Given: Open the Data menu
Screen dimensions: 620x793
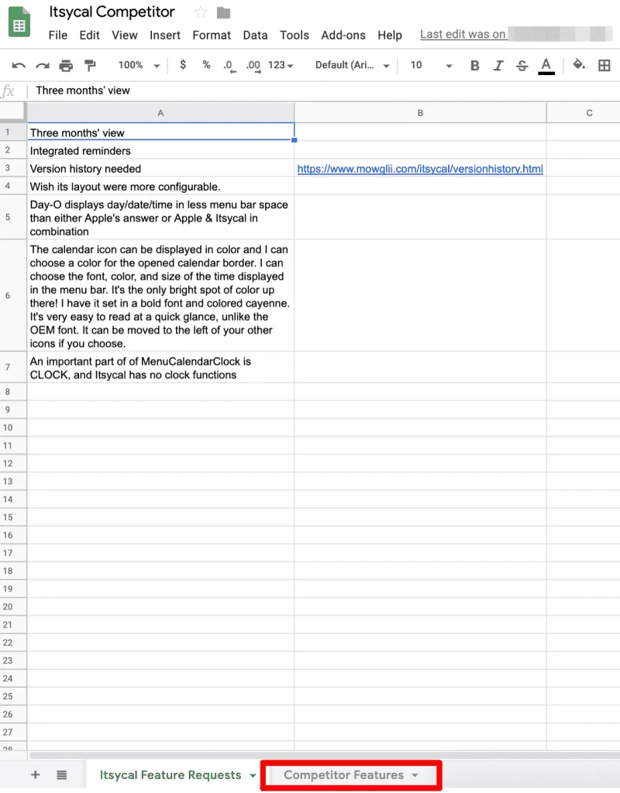Looking at the screenshot, I should click(255, 35).
